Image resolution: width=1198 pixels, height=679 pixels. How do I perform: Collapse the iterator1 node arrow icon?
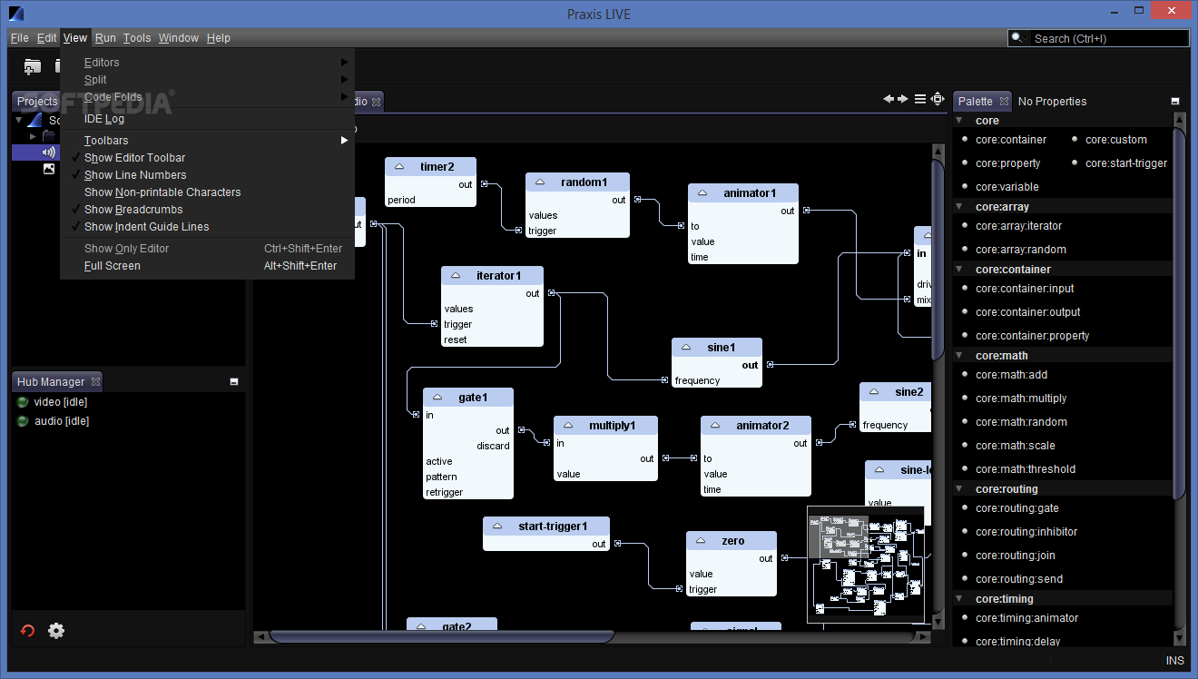click(x=455, y=276)
